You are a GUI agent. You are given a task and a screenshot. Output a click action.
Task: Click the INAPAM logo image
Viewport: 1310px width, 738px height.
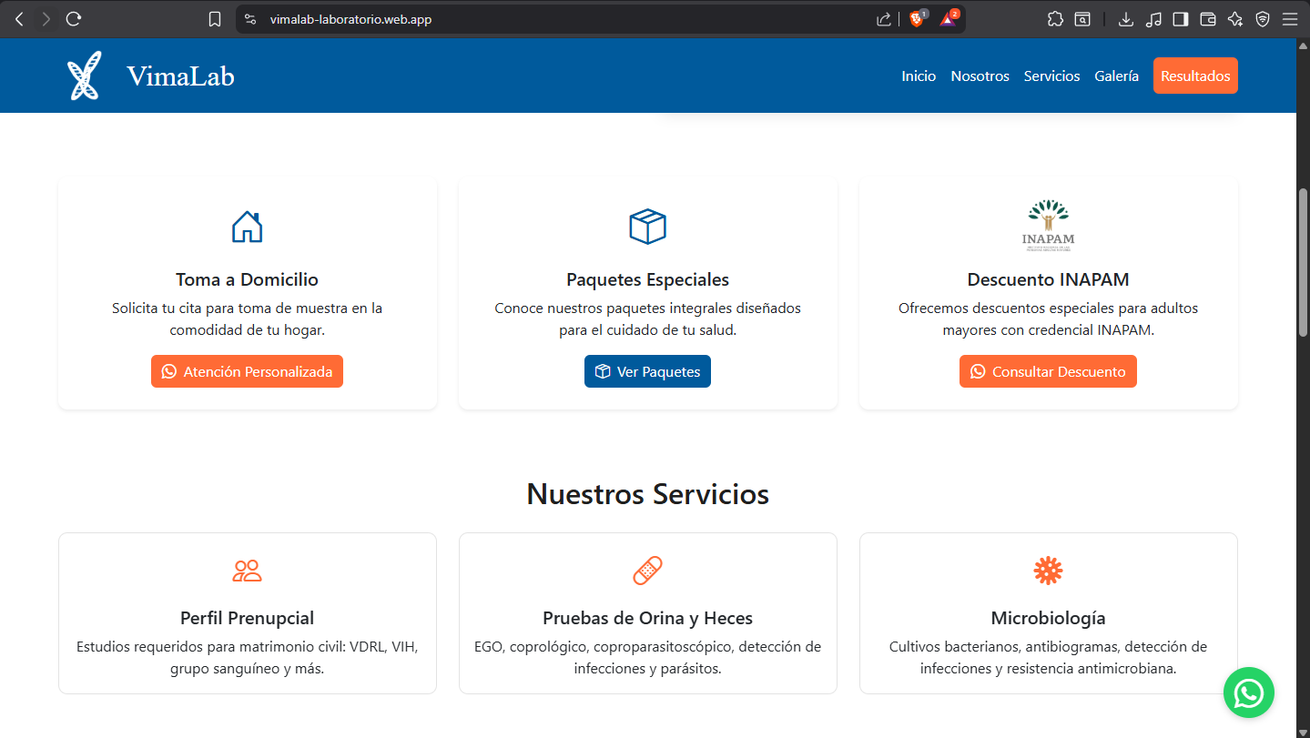coord(1048,226)
